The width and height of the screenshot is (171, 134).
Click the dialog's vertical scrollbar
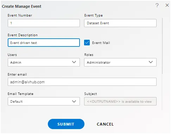(x=162, y=46)
